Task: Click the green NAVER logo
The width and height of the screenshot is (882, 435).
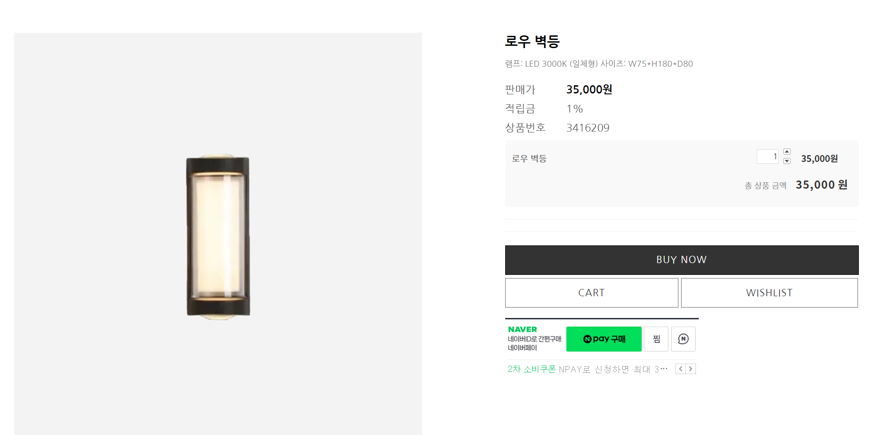Action: (x=522, y=329)
